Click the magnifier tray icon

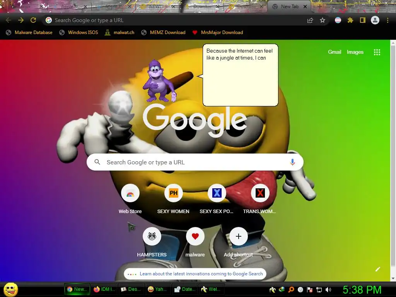(x=291, y=290)
